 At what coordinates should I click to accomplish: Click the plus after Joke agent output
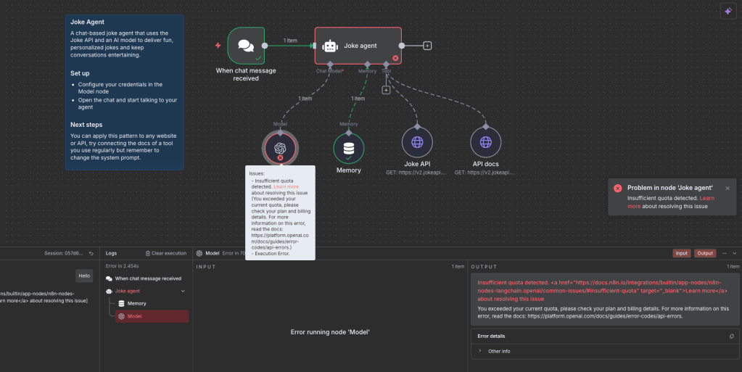427,46
